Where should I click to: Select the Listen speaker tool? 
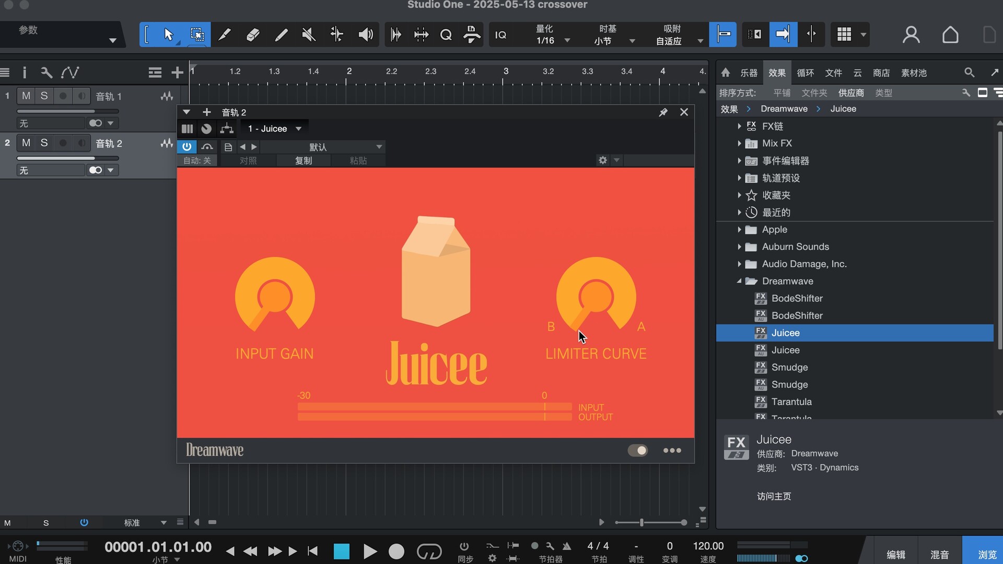click(x=366, y=34)
